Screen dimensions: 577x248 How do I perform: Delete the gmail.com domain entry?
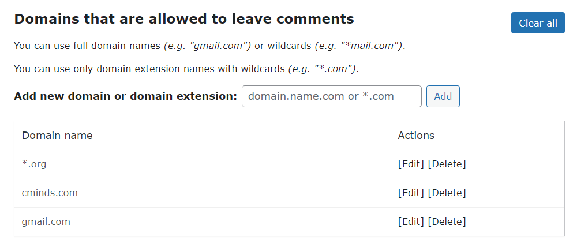(x=447, y=221)
